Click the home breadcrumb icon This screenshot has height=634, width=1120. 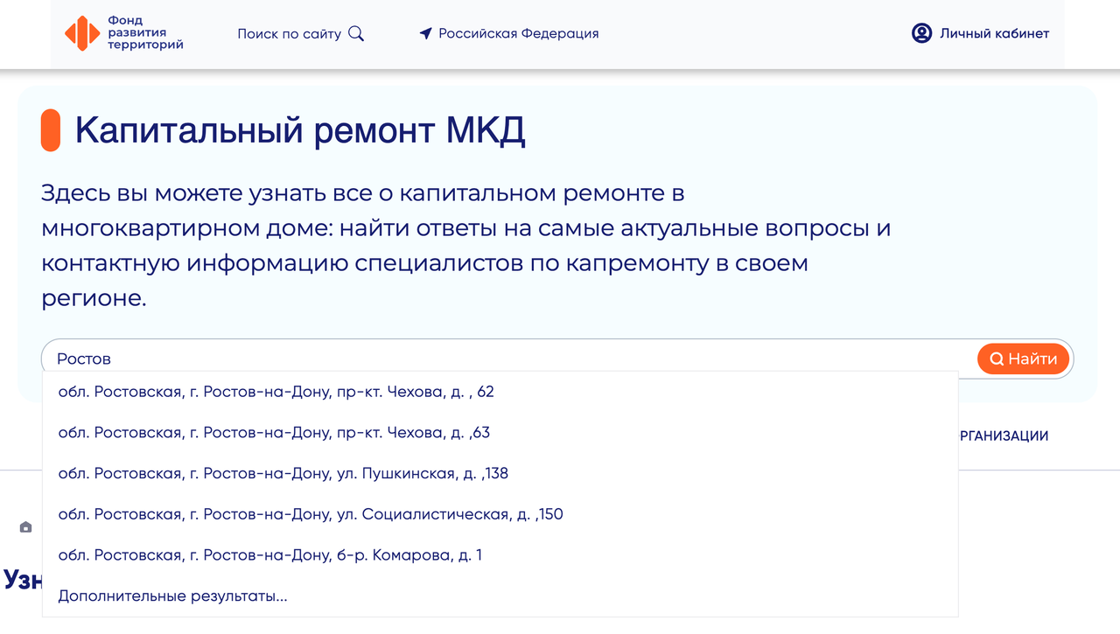tap(25, 527)
